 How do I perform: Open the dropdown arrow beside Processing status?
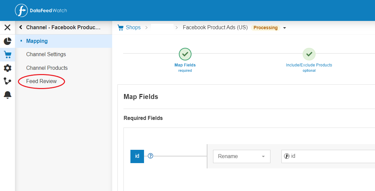(284, 28)
